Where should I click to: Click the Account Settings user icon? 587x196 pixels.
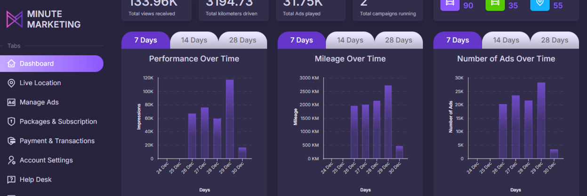(x=11, y=160)
